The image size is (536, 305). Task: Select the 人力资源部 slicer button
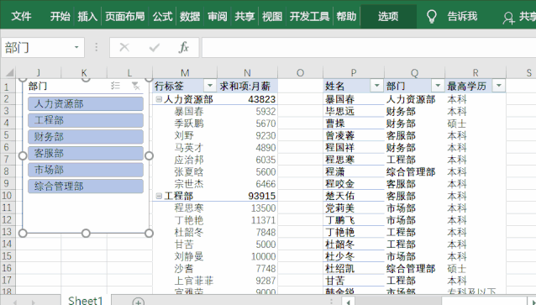(x=86, y=104)
